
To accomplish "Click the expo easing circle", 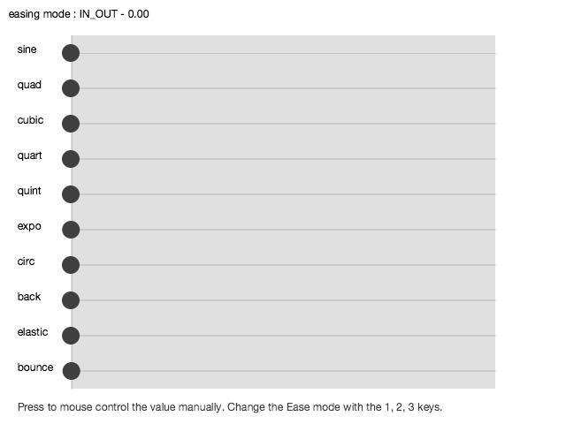I will point(71,230).
